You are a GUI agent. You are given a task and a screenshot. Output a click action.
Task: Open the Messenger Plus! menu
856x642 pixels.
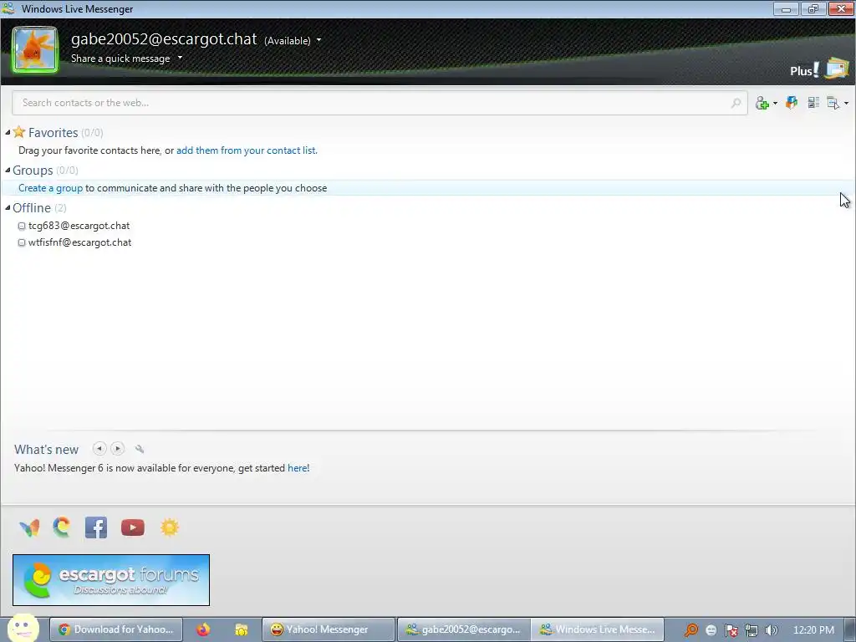[x=804, y=70]
